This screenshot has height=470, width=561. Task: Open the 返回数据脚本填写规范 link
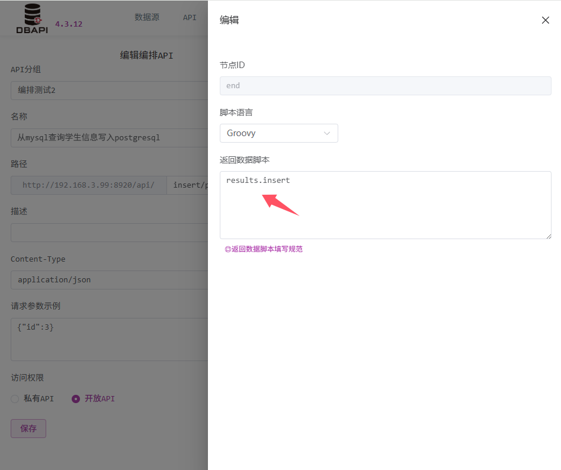[264, 249]
